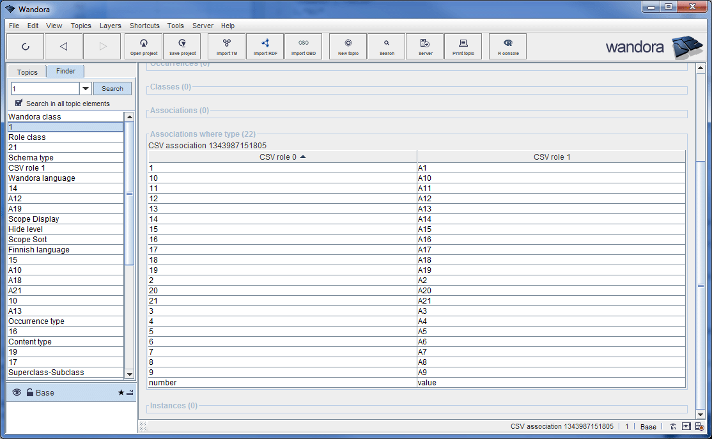This screenshot has height=439, width=712.
Task: Toggle visibility of the Base layer
Action: pyautogui.click(x=17, y=392)
